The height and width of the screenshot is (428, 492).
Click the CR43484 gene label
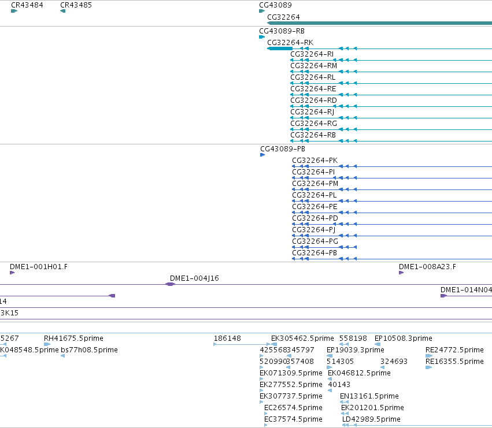(x=27, y=5)
